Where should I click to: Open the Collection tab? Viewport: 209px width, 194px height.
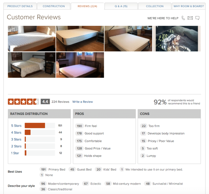point(155,6)
